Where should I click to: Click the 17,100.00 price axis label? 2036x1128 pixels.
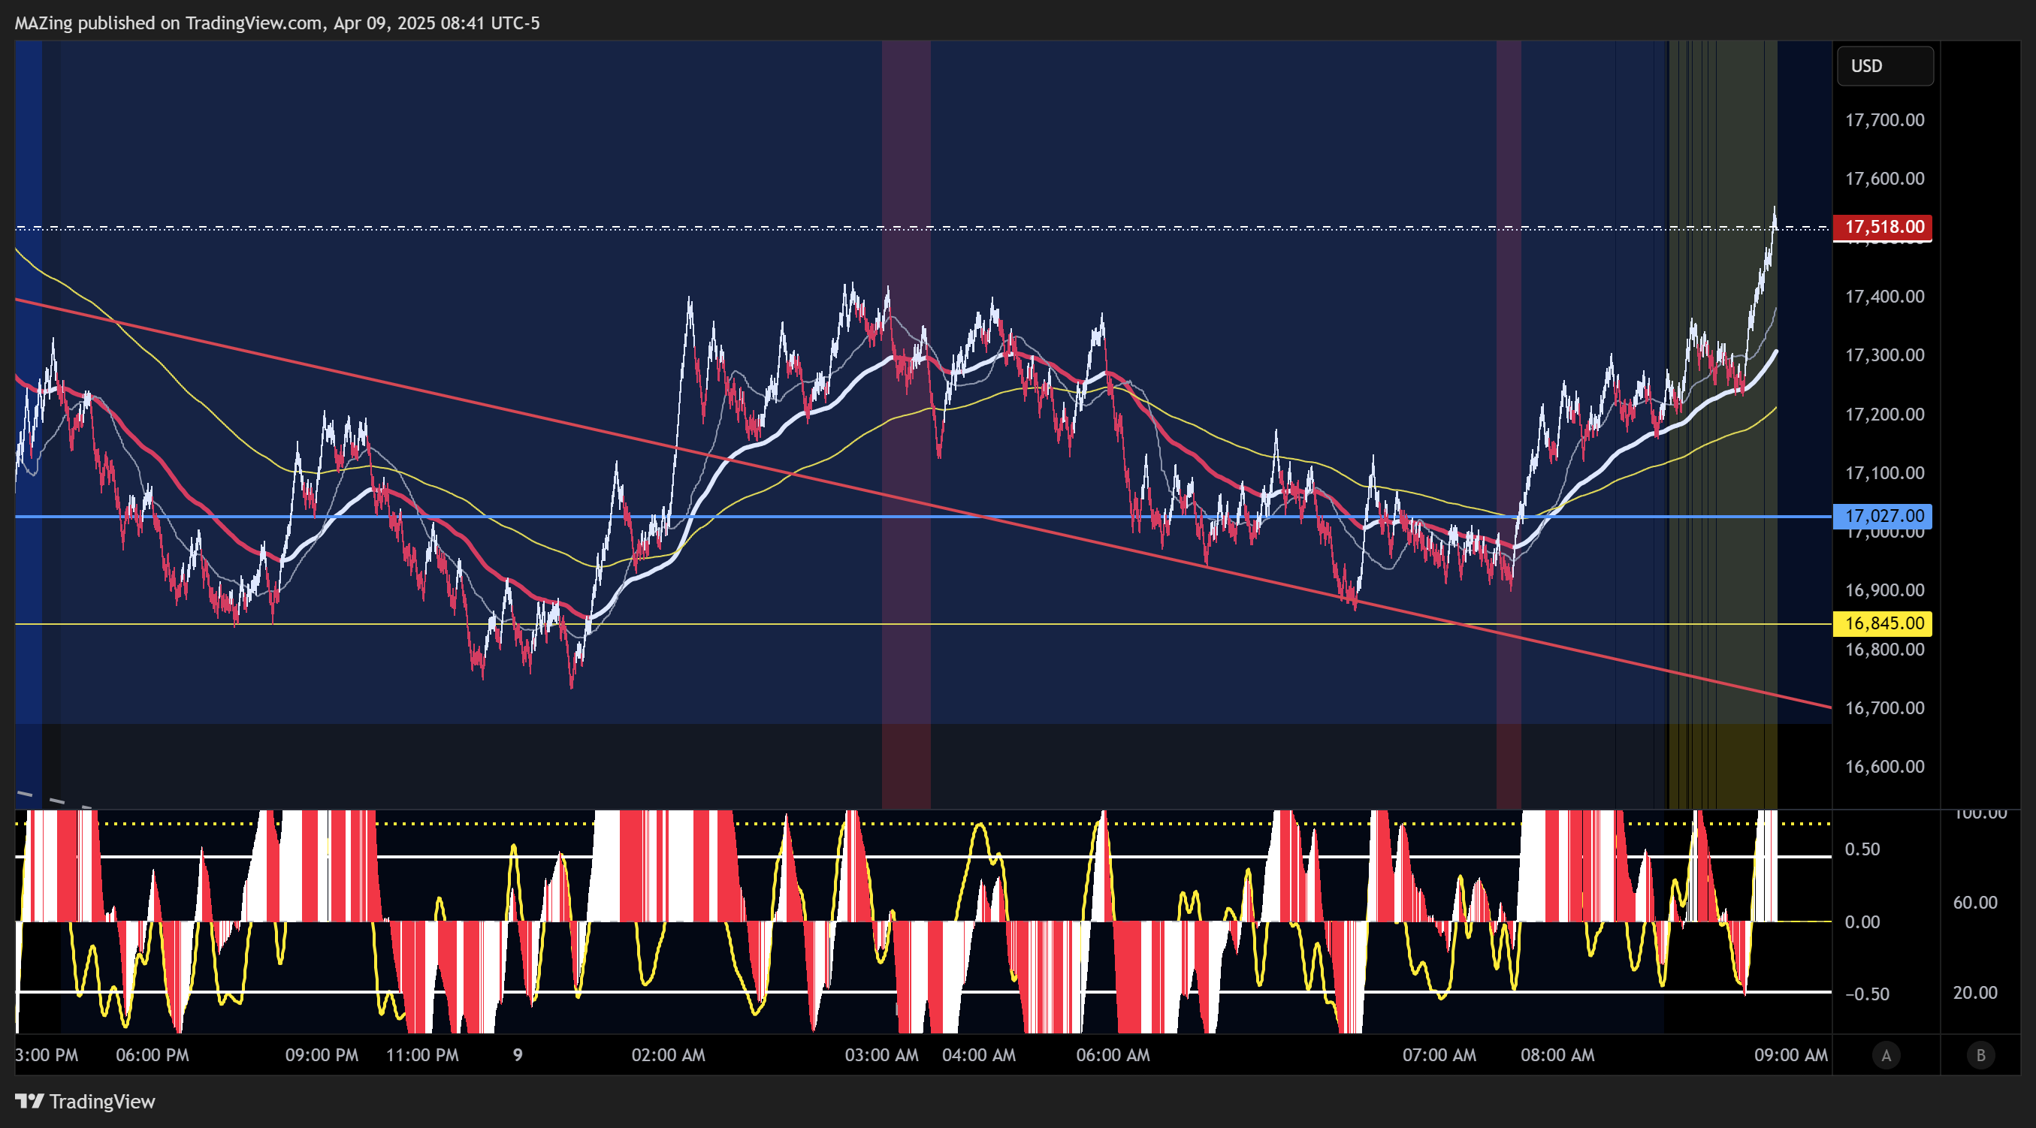point(1884,472)
